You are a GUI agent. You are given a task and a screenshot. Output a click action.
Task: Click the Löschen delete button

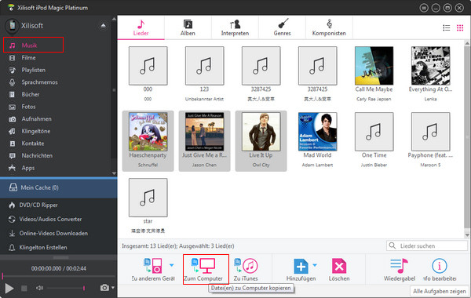click(x=339, y=270)
